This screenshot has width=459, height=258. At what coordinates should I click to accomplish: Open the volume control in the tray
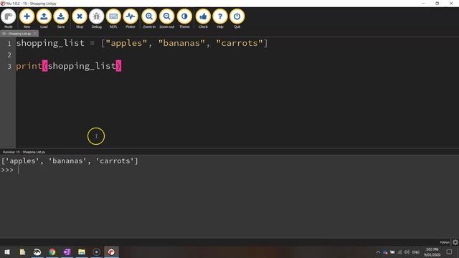pos(407,252)
